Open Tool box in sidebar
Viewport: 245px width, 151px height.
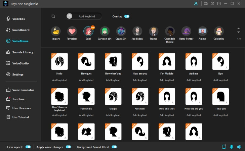pos(15,99)
